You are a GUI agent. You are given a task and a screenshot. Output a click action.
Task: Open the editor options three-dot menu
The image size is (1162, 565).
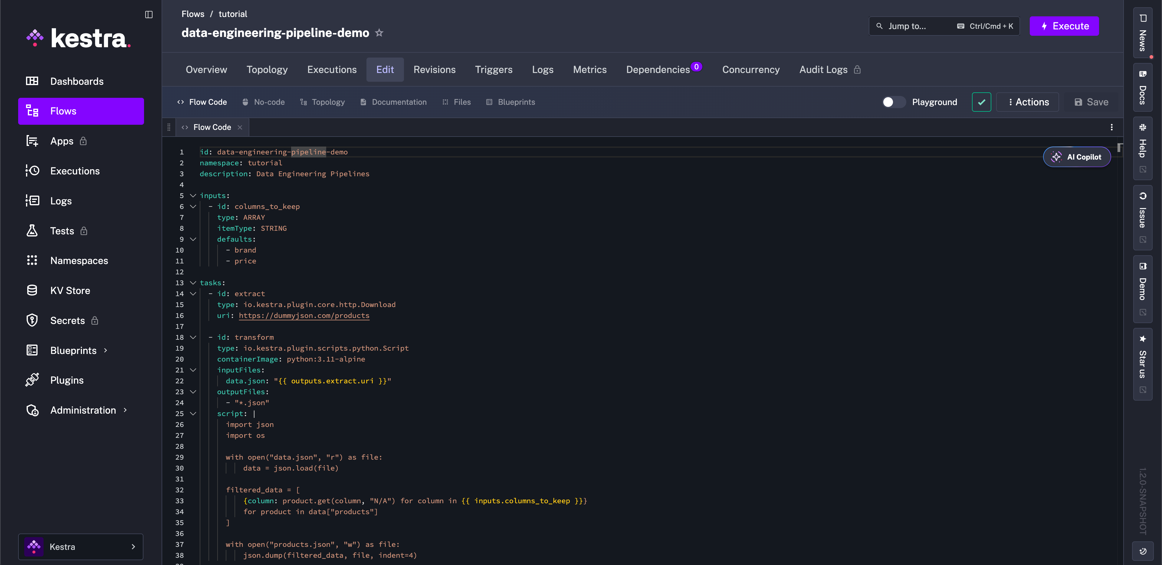tap(1111, 127)
